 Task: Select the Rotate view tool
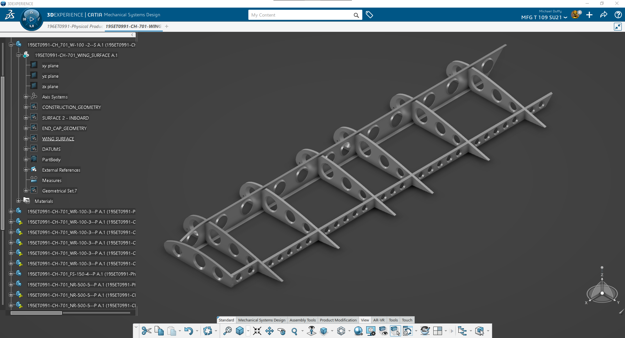tap(282, 331)
